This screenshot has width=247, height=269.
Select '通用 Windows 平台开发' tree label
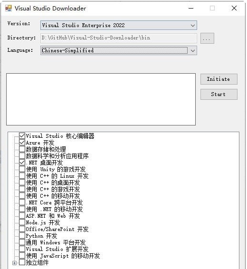pyautogui.click(x=56, y=242)
